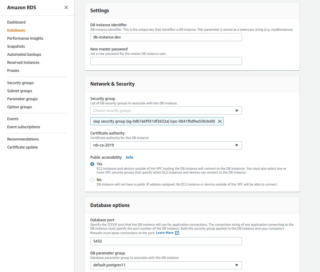Go to Dashboard in the sidebar

pyautogui.click(x=16, y=22)
